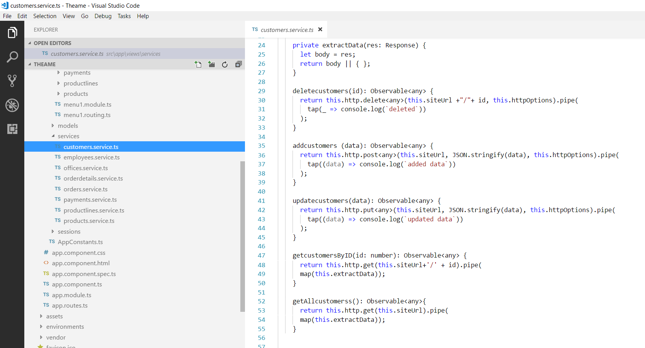Viewport: 645px width, 348px height.
Task: Open the Tasks menu
Action: [x=124, y=16]
